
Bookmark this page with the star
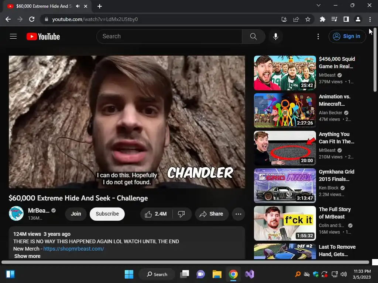point(308,19)
